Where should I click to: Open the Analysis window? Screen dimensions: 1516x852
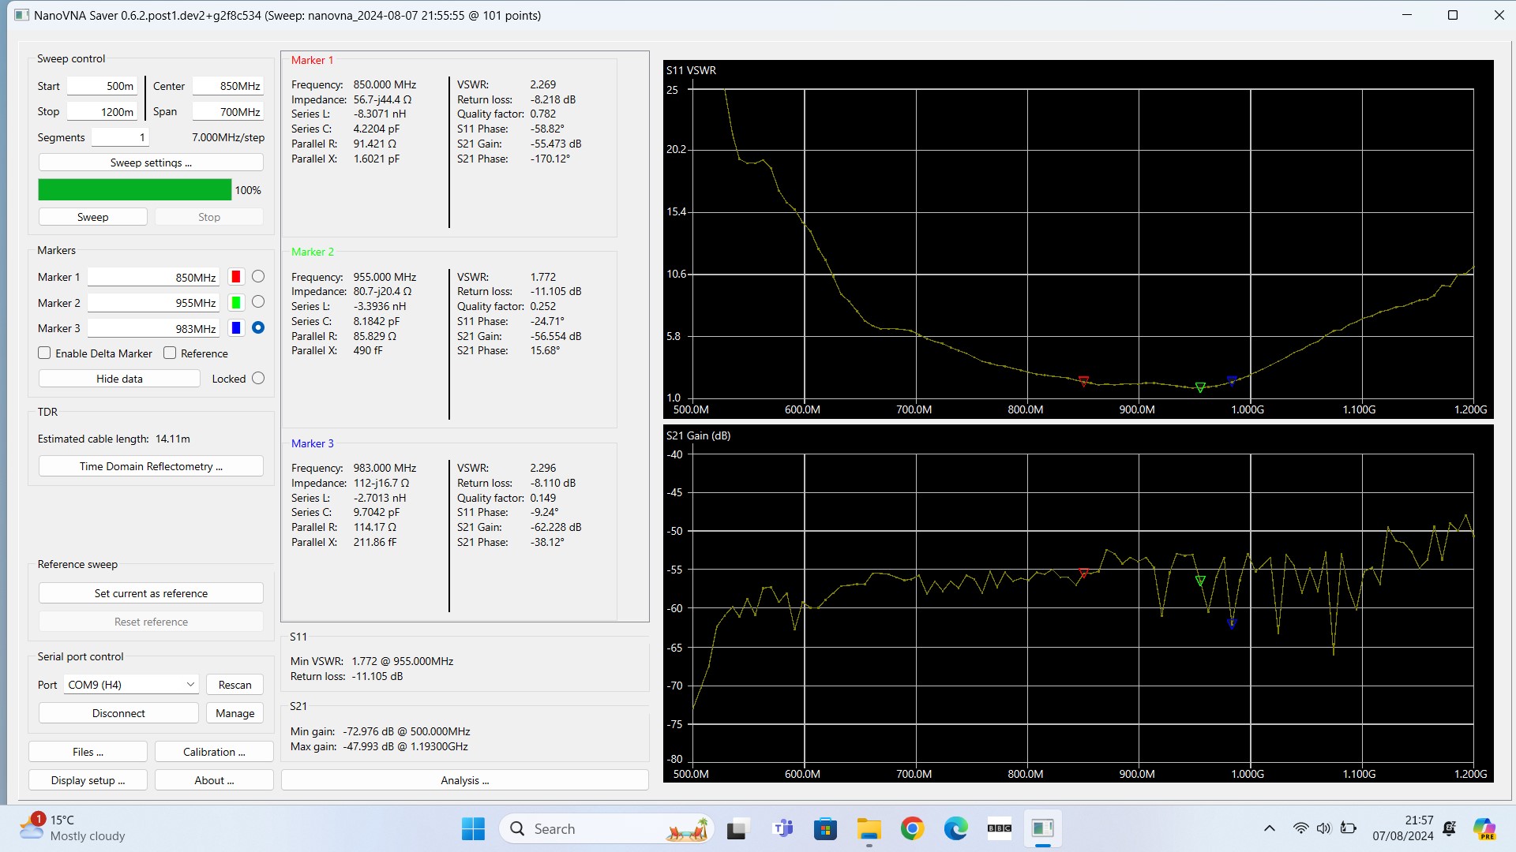465,780
